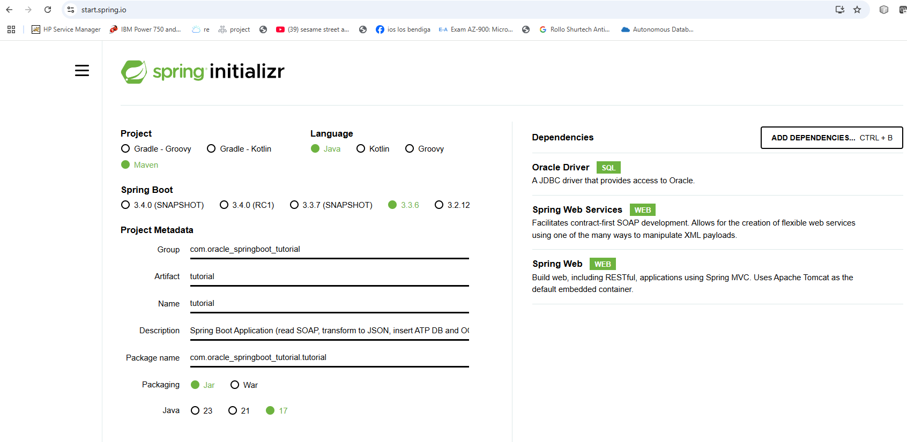The height and width of the screenshot is (442, 907).
Task: Click the SQL tag on Oracle Driver
Action: pos(608,168)
